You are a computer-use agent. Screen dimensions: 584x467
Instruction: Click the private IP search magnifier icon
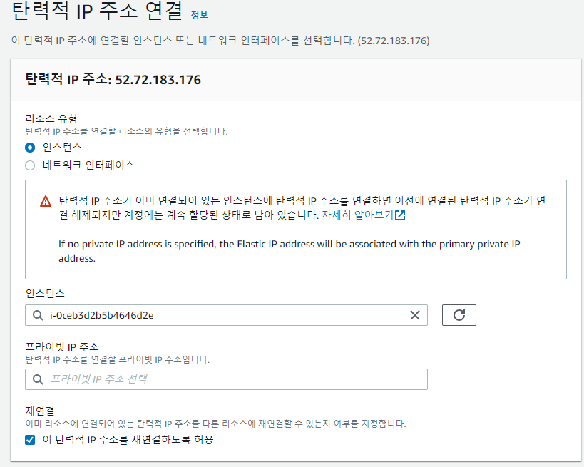(x=38, y=379)
